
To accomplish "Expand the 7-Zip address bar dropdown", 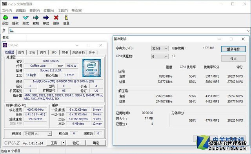I will coord(248,31).
